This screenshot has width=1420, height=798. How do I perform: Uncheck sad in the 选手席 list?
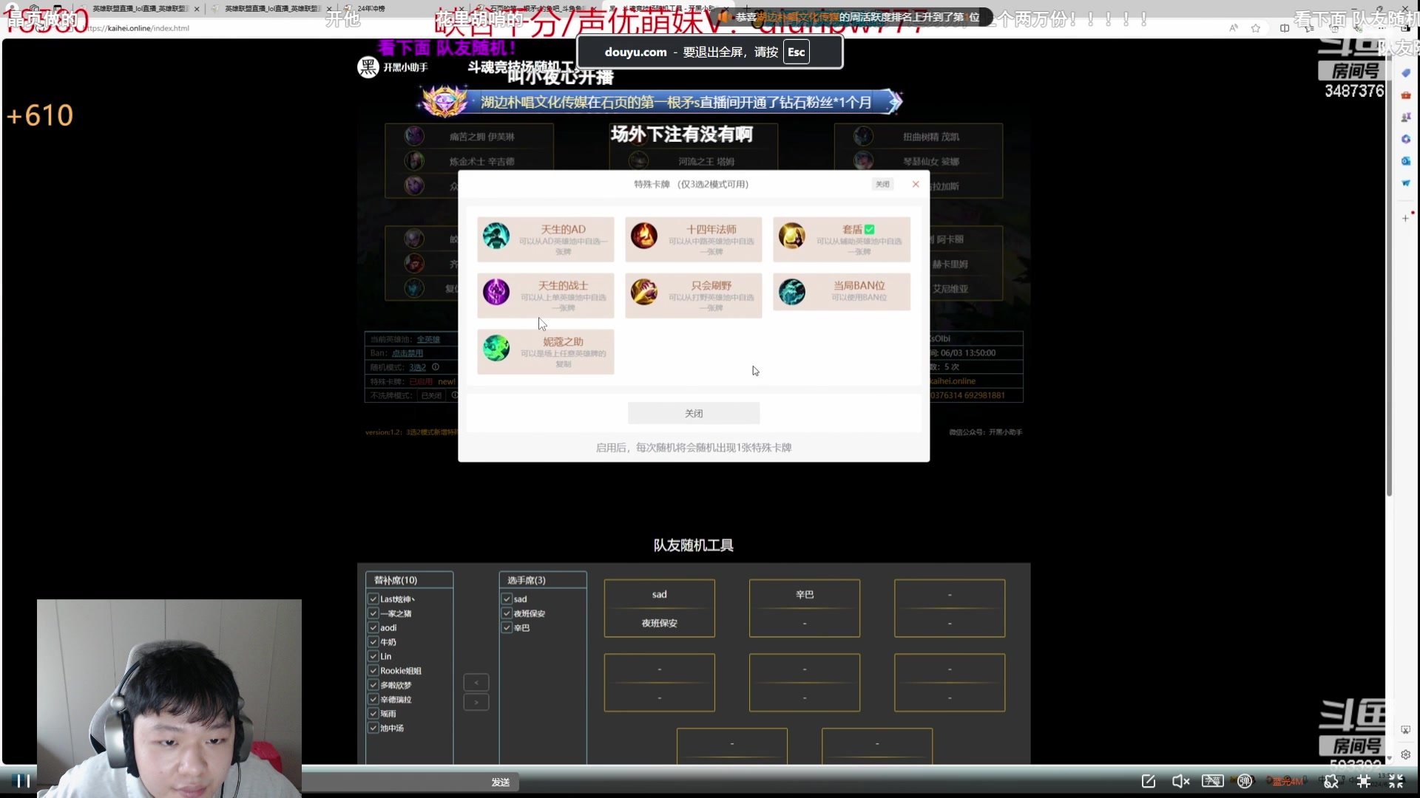click(x=507, y=598)
